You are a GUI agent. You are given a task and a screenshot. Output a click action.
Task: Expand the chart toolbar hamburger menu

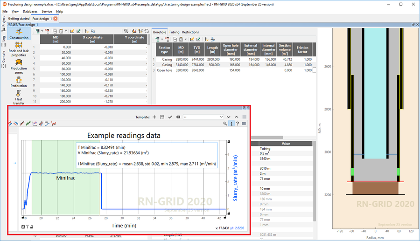point(244,124)
